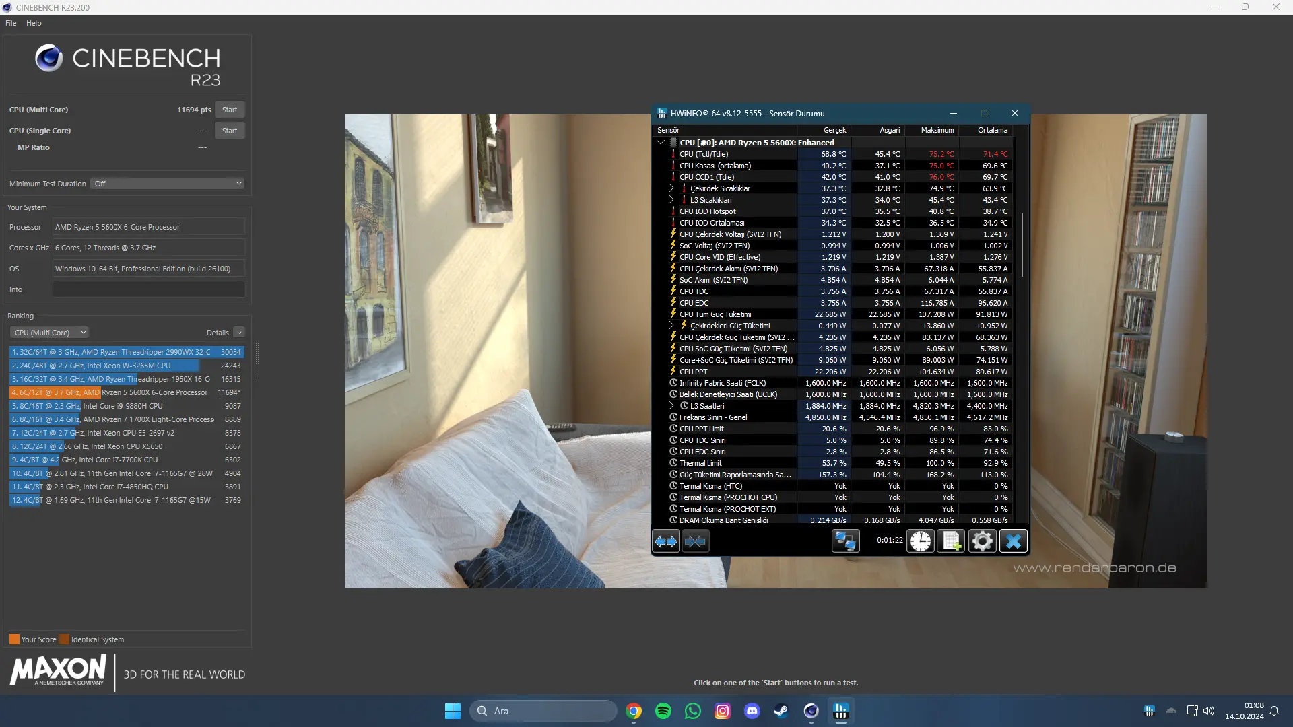This screenshot has width=1293, height=727.
Task: Click HWiNFO expand columns arrows button
Action: coord(666,541)
